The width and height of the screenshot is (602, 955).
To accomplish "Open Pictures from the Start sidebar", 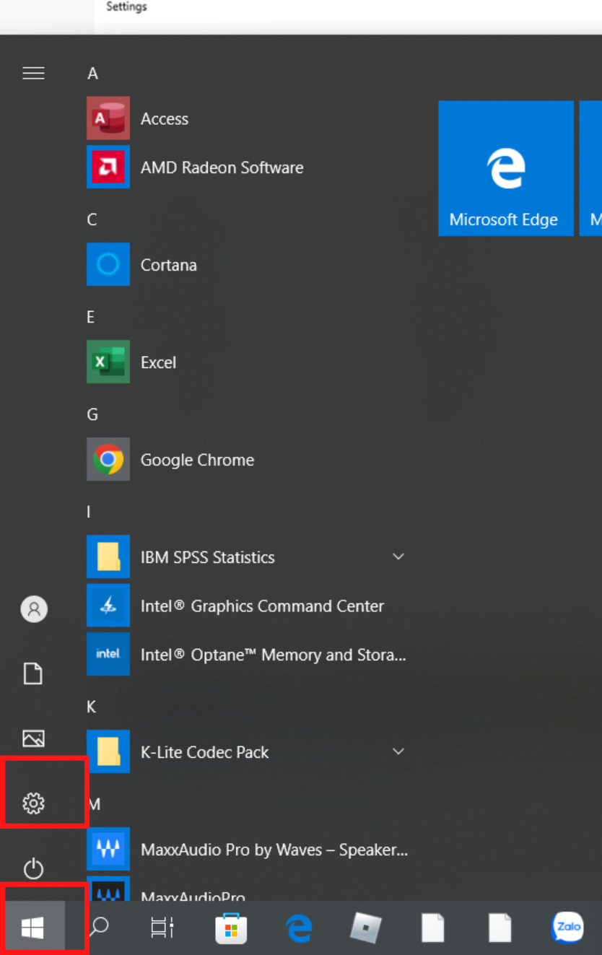I will pyautogui.click(x=33, y=738).
